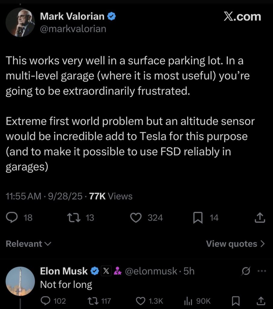Image resolution: width=273 pixels, height=309 pixels.
Task: Click Mark Valorian's profile picture
Action: click(20, 22)
